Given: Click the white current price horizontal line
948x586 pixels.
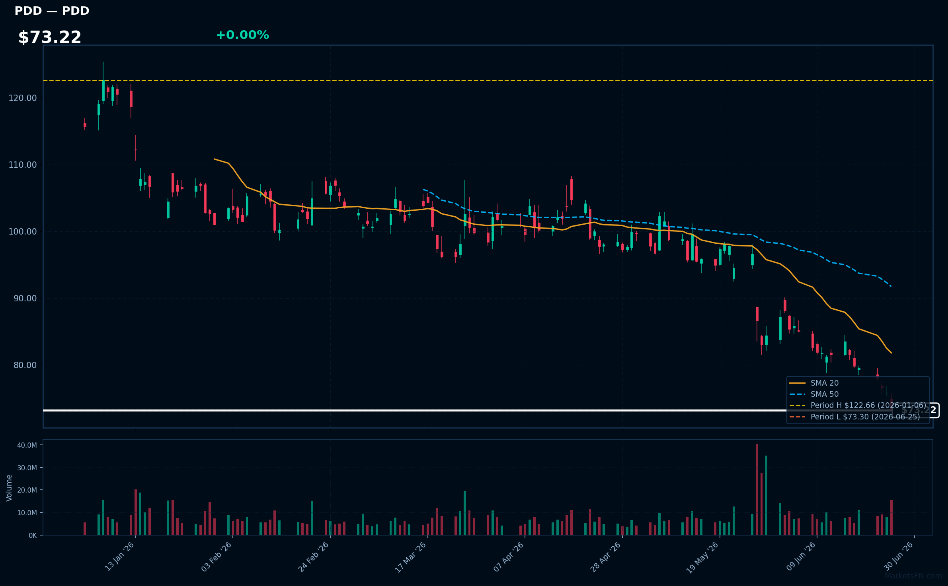Looking at the screenshot, I should [x=468, y=410].
